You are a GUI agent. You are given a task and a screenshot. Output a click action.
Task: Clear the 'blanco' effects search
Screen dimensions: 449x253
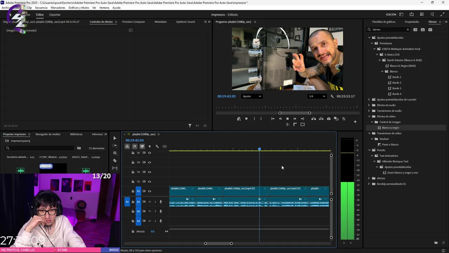(x=408, y=30)
